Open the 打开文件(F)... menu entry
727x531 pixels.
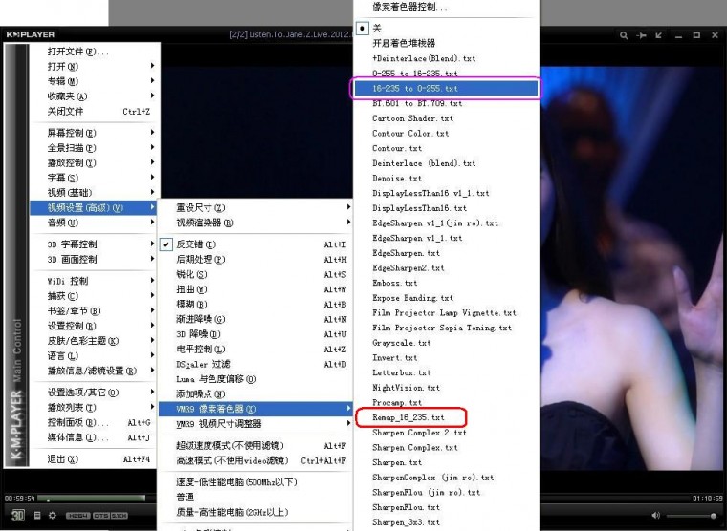click(96, 52)
